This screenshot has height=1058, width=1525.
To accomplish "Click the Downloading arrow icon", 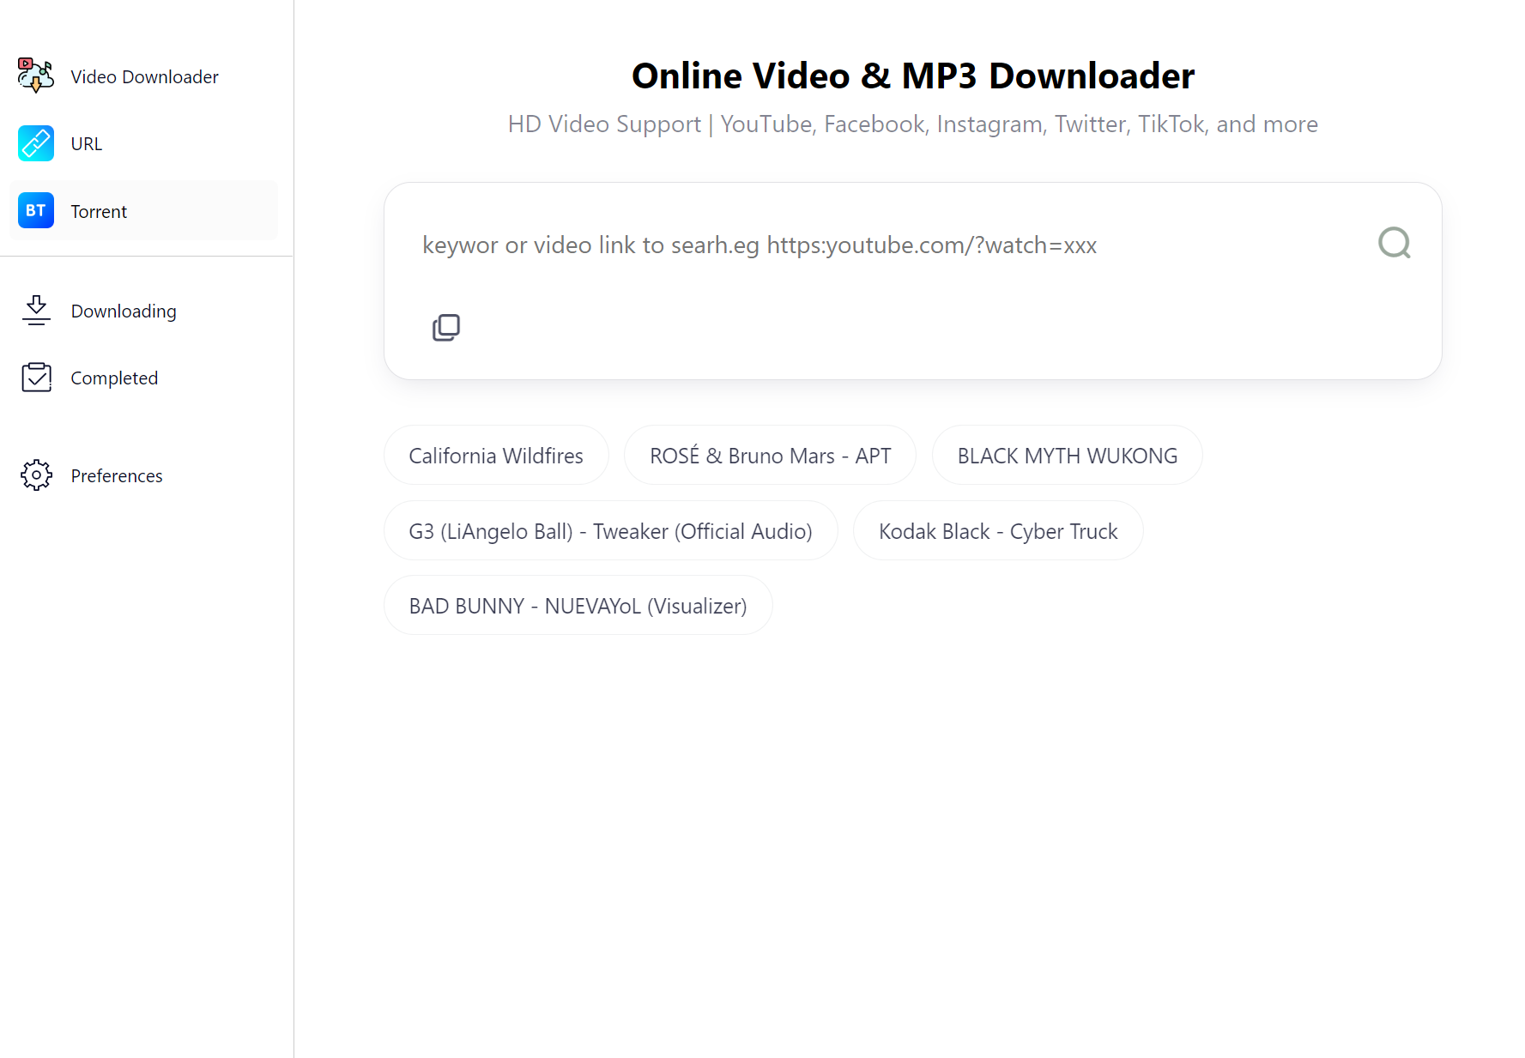I will 36,311.
